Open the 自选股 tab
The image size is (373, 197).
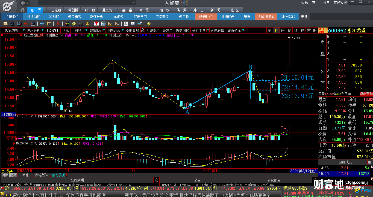56,10
